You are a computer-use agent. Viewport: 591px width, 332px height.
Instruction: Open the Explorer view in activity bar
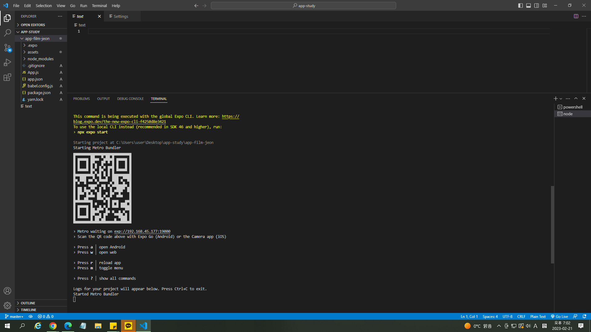tap(7, 18)
